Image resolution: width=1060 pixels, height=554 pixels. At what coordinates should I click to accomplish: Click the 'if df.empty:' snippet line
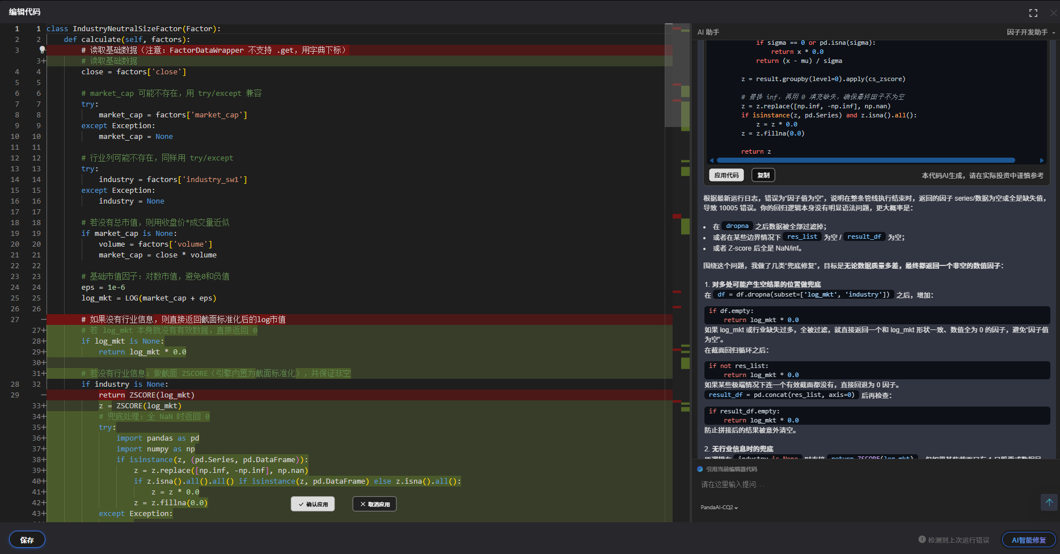point(731,311)
